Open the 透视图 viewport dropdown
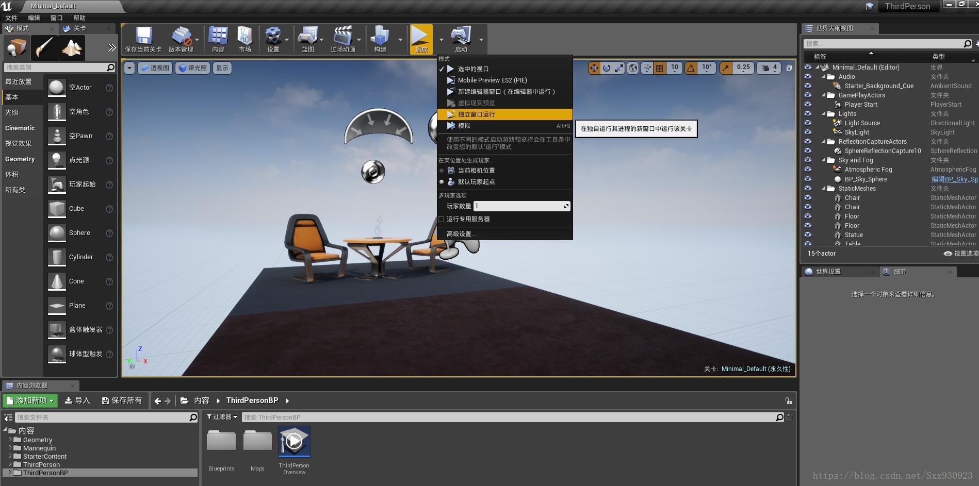The height and width of the screenshot is (486, 979). (154, 68)
